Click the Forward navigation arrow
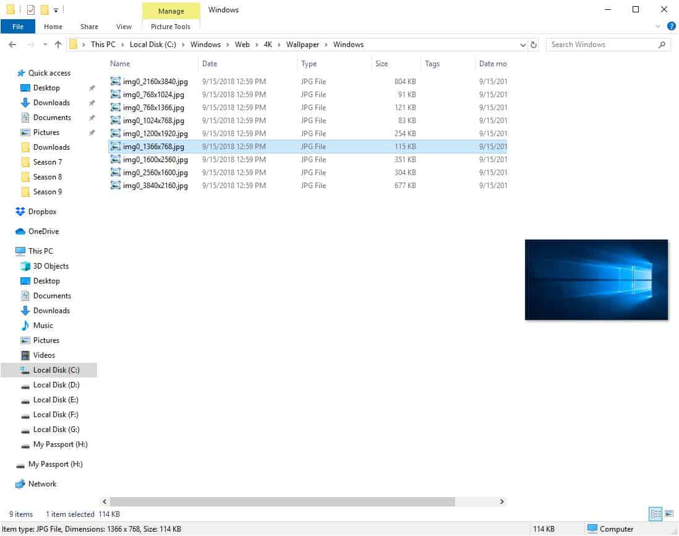Screen dimensions: 679x536 pos(30,45)
